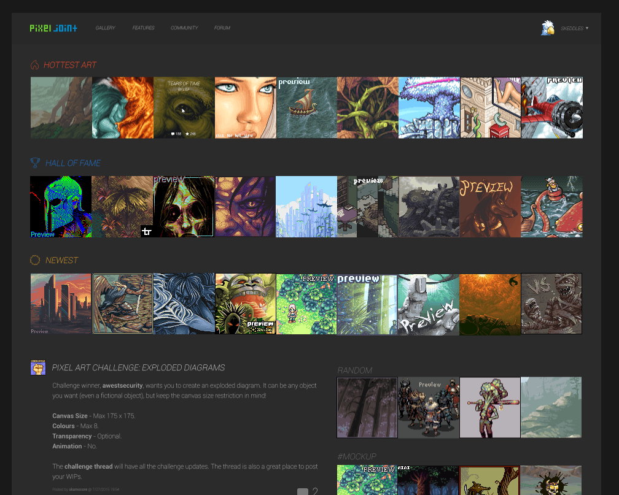Open the blue mushroom tree artwork
The width and height of the screenshot is (619, 495).
pyautogui.click(x=429, y=108)
